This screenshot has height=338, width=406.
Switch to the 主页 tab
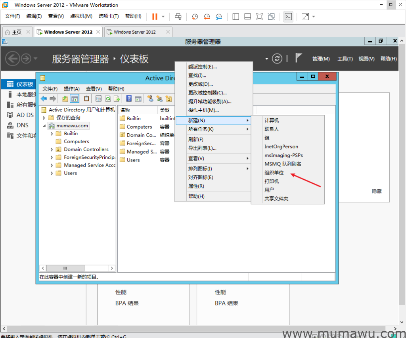(17, 32)
